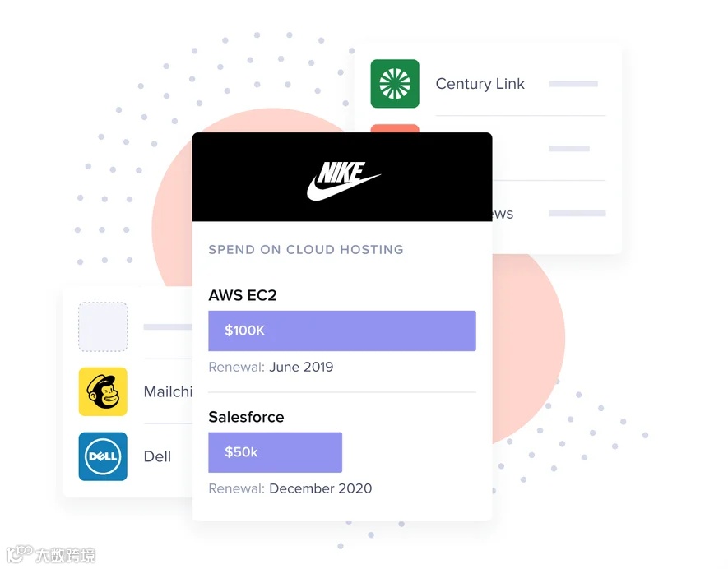Click the black Nike header banner
This screenshot has width=728, height=569.
(x=342, y=177)
